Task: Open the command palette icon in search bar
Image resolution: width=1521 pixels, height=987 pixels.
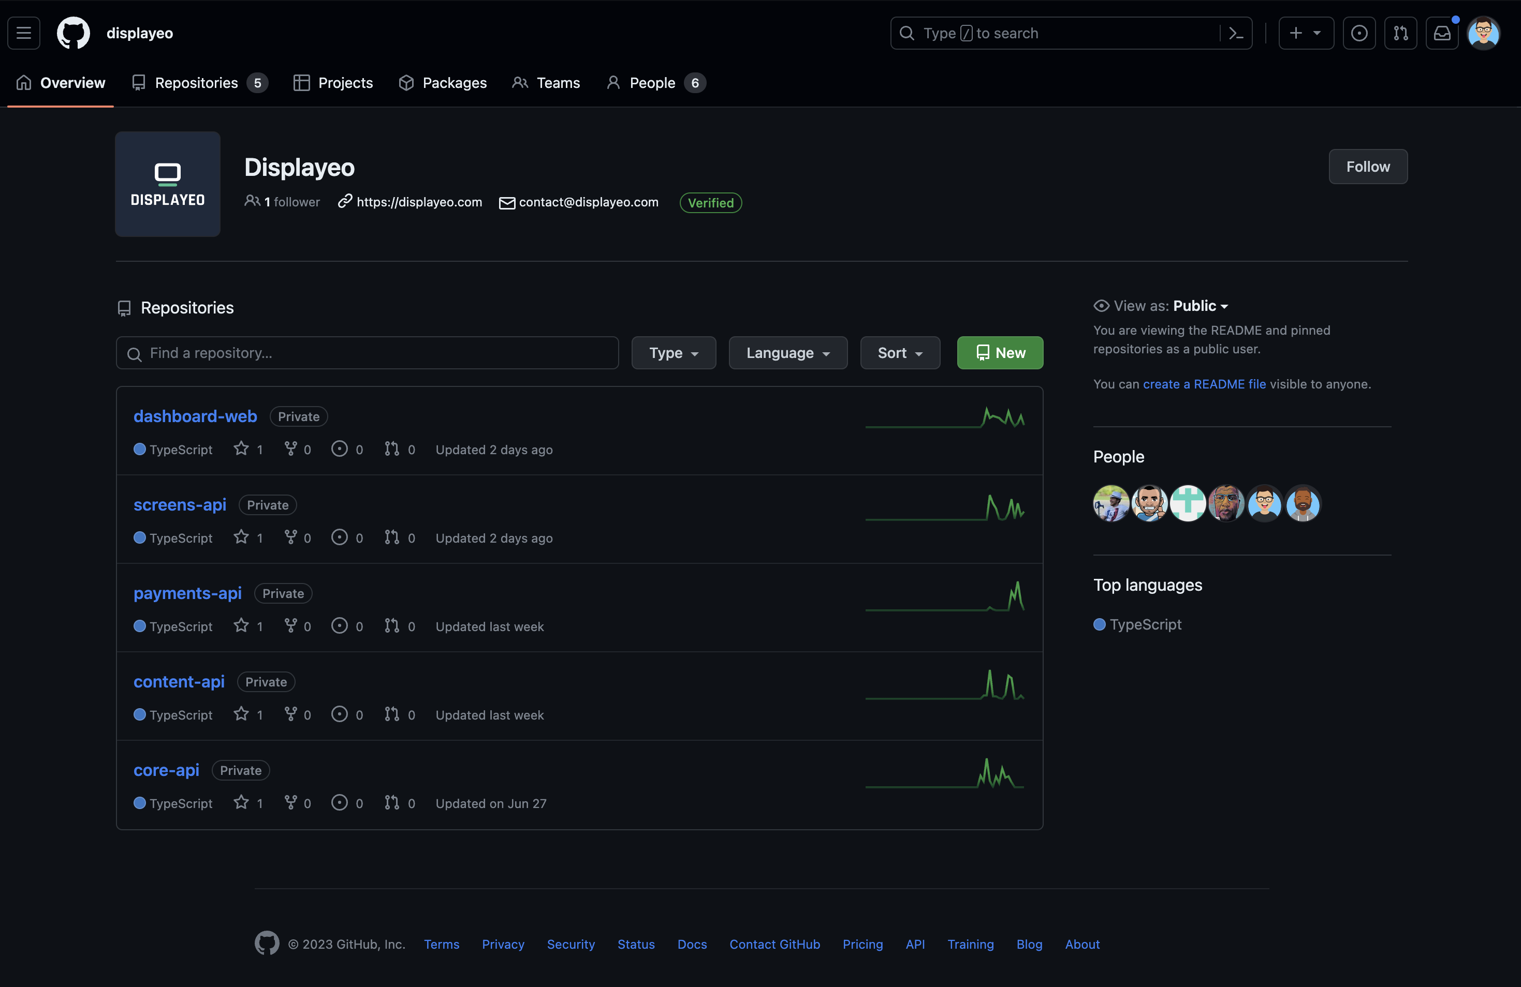Action: tap(1236, 33)
